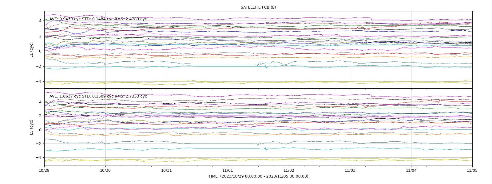Select the L5 (cyc) axis label
Viewport: 492px width, 184px height.
pyautogui.click(x=32, y=127)
